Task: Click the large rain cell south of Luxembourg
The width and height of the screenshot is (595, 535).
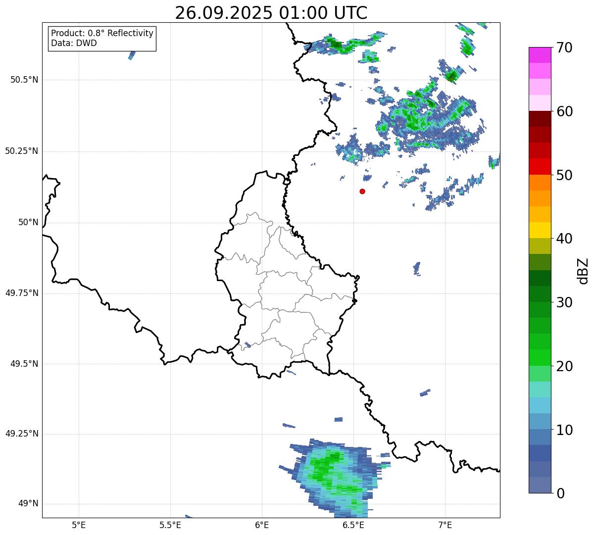Action: [336, 478]
